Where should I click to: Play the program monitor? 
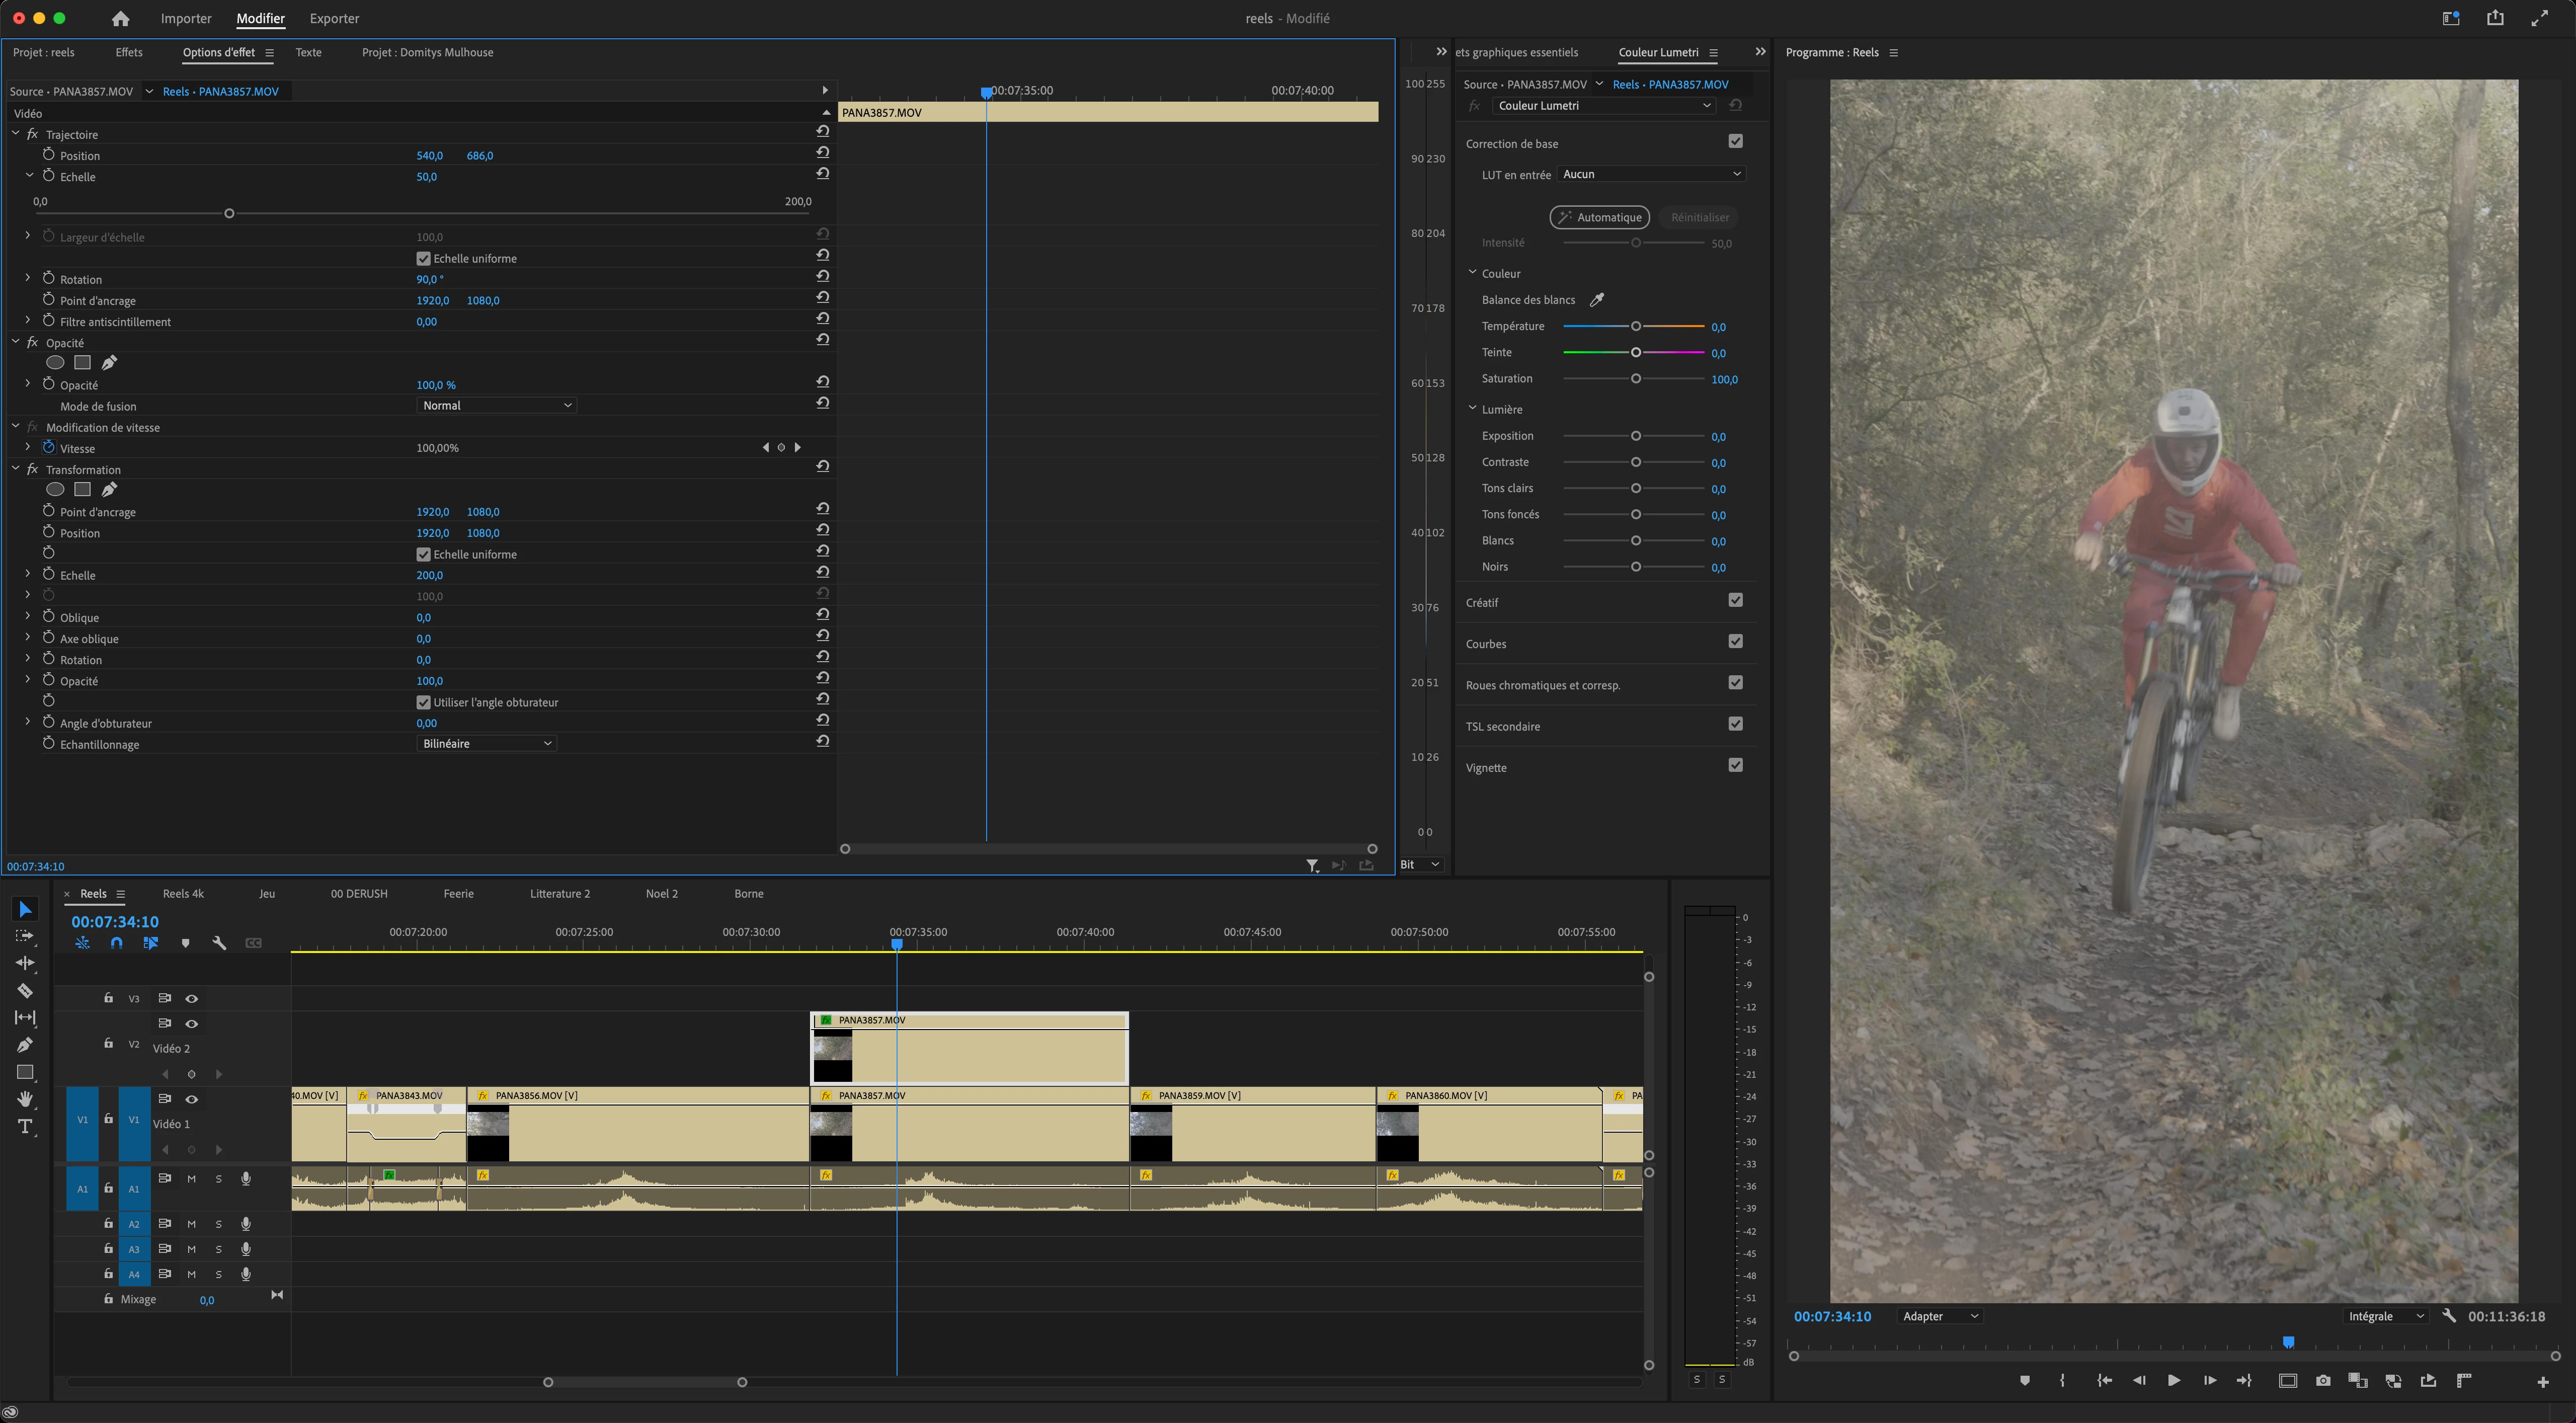point(2173,1381)
